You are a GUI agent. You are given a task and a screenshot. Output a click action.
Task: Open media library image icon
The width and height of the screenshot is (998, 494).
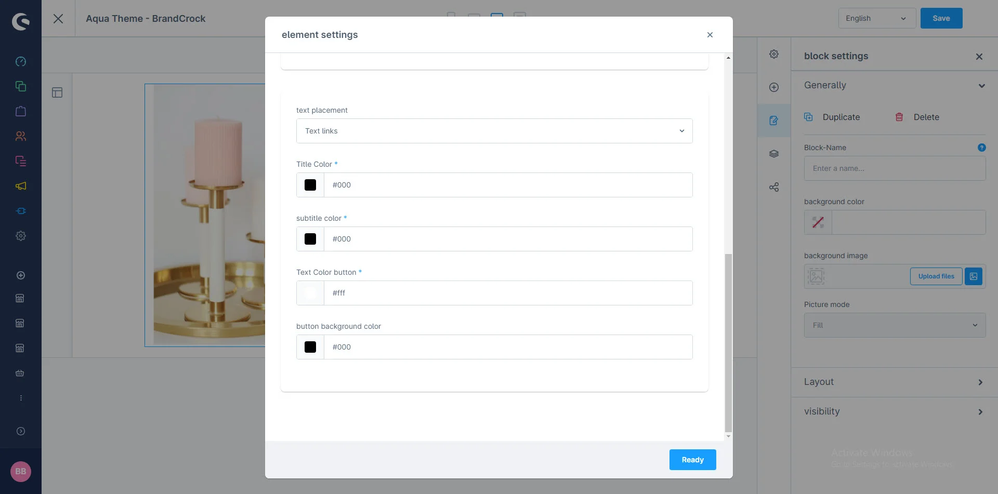[974, 276]
